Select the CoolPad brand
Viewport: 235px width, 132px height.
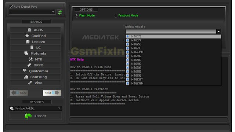pyautogui.click(x=35, y=36)
